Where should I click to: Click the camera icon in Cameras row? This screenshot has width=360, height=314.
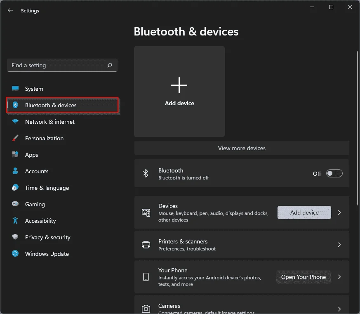(146, 309)
